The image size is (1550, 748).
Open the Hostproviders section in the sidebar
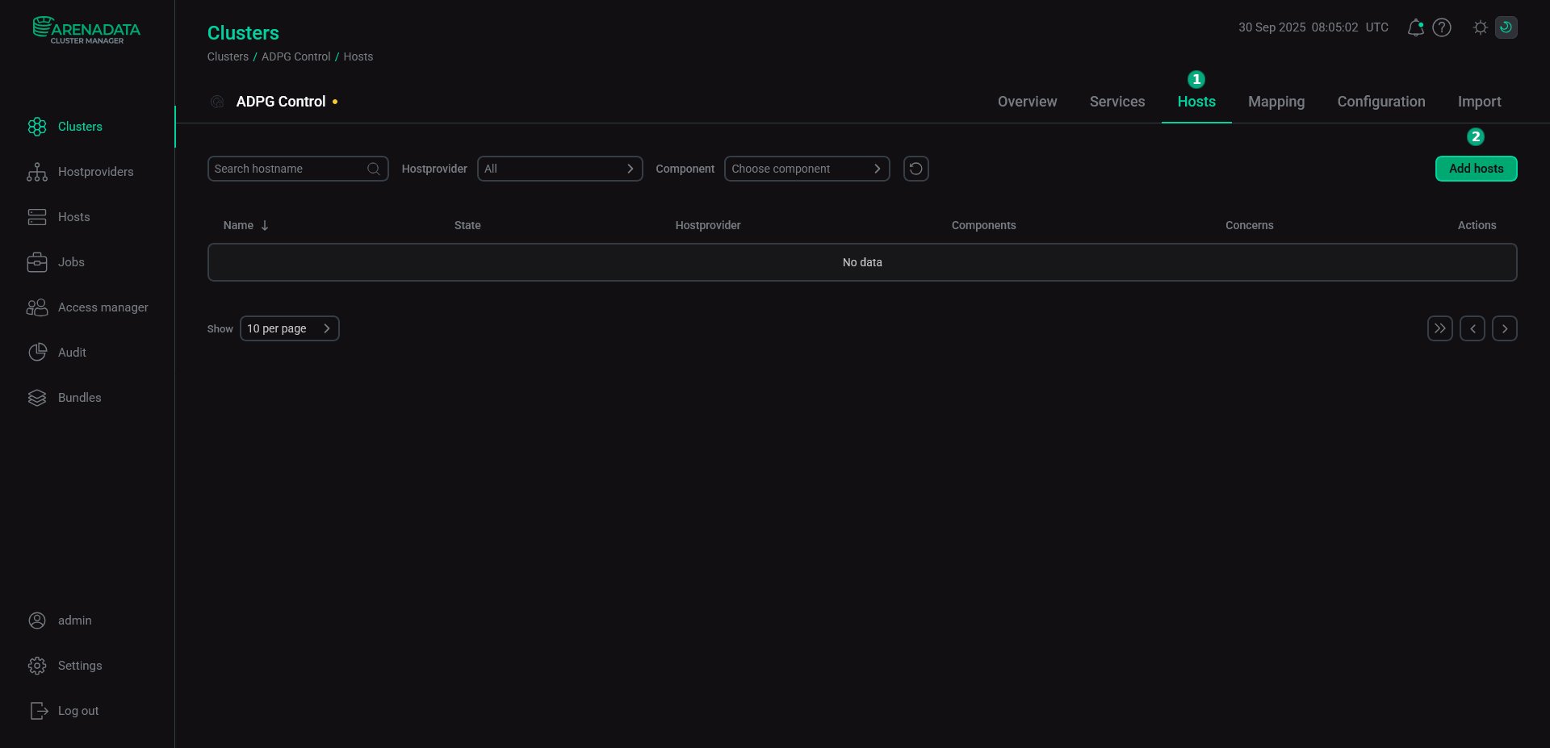coord(95,171)
